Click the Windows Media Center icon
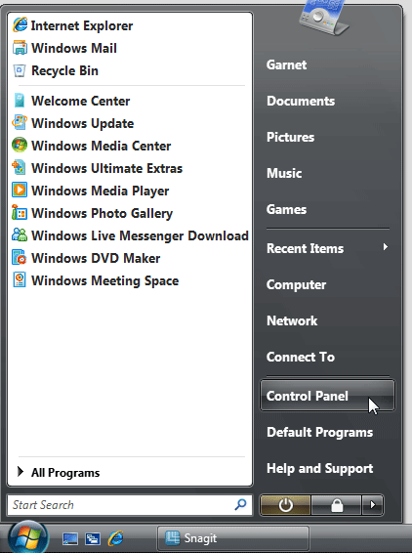This screenshot has height=553, width=412. (20, 146)
